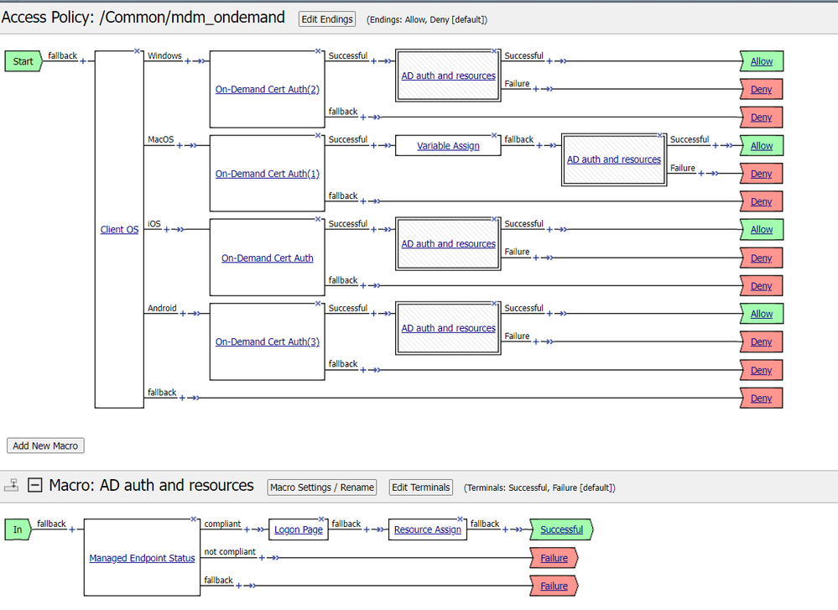Open On-Demand Cert Auth(1) properties

[x=268, y=174]
